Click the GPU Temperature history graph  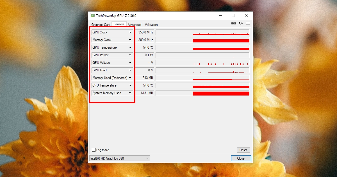click(x=202, y=47)
